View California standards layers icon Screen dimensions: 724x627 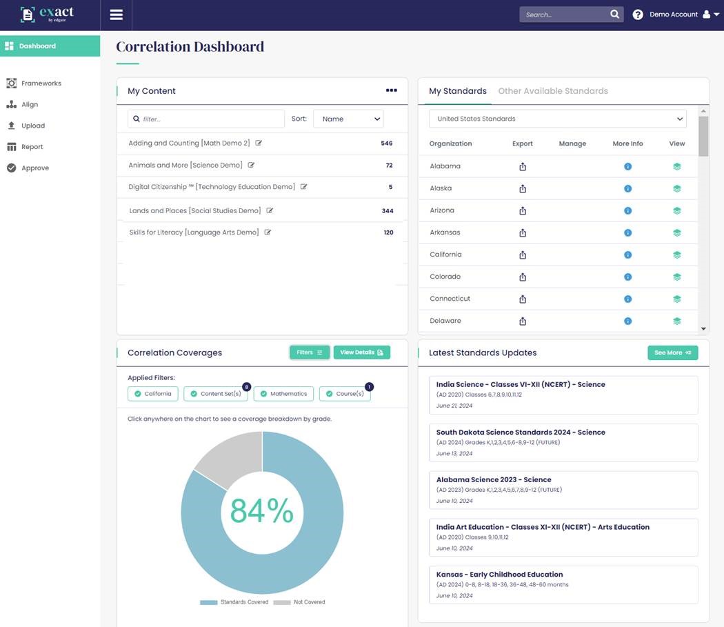tap(677, 255)
